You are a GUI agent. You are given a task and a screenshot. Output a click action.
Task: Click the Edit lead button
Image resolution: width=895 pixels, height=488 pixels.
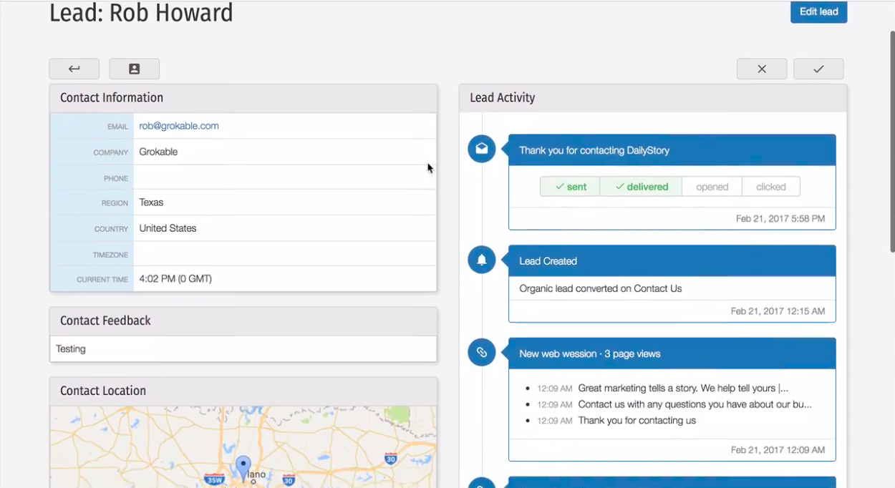point(818,11)
